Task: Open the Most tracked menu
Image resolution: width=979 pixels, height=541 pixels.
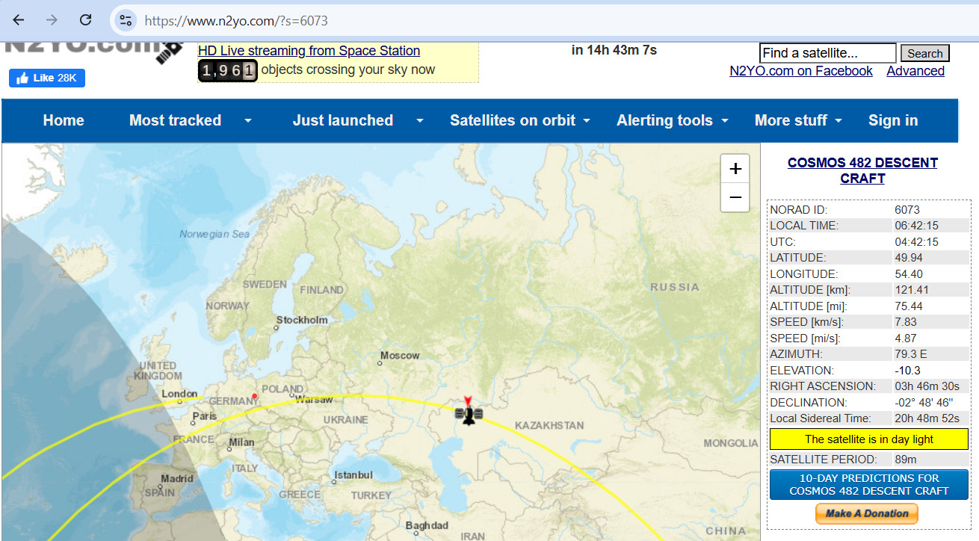Action: 175,120
